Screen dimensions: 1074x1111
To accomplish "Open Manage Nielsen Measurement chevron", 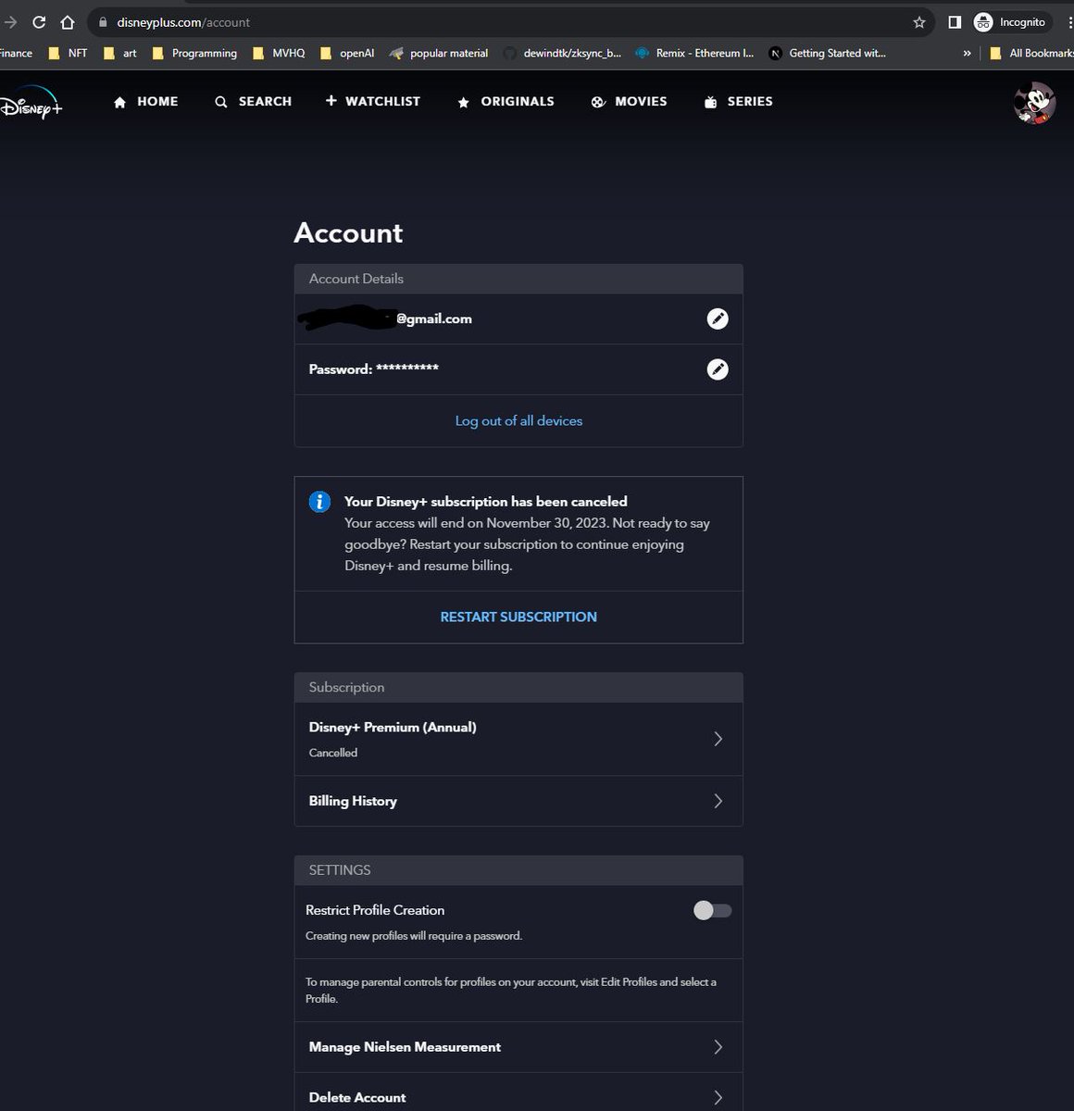I will (718, 1047).
